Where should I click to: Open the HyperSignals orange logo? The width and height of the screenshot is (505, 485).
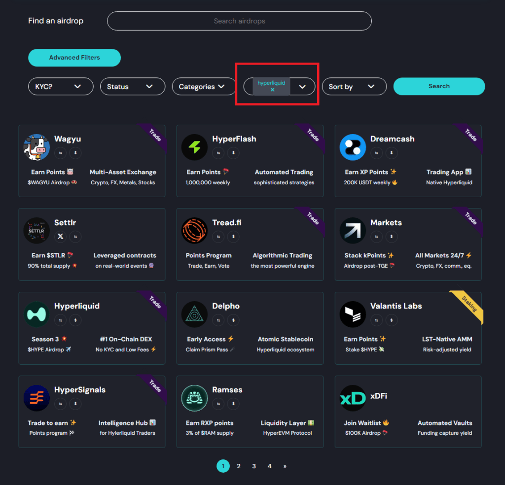click(x=36, y=398)
